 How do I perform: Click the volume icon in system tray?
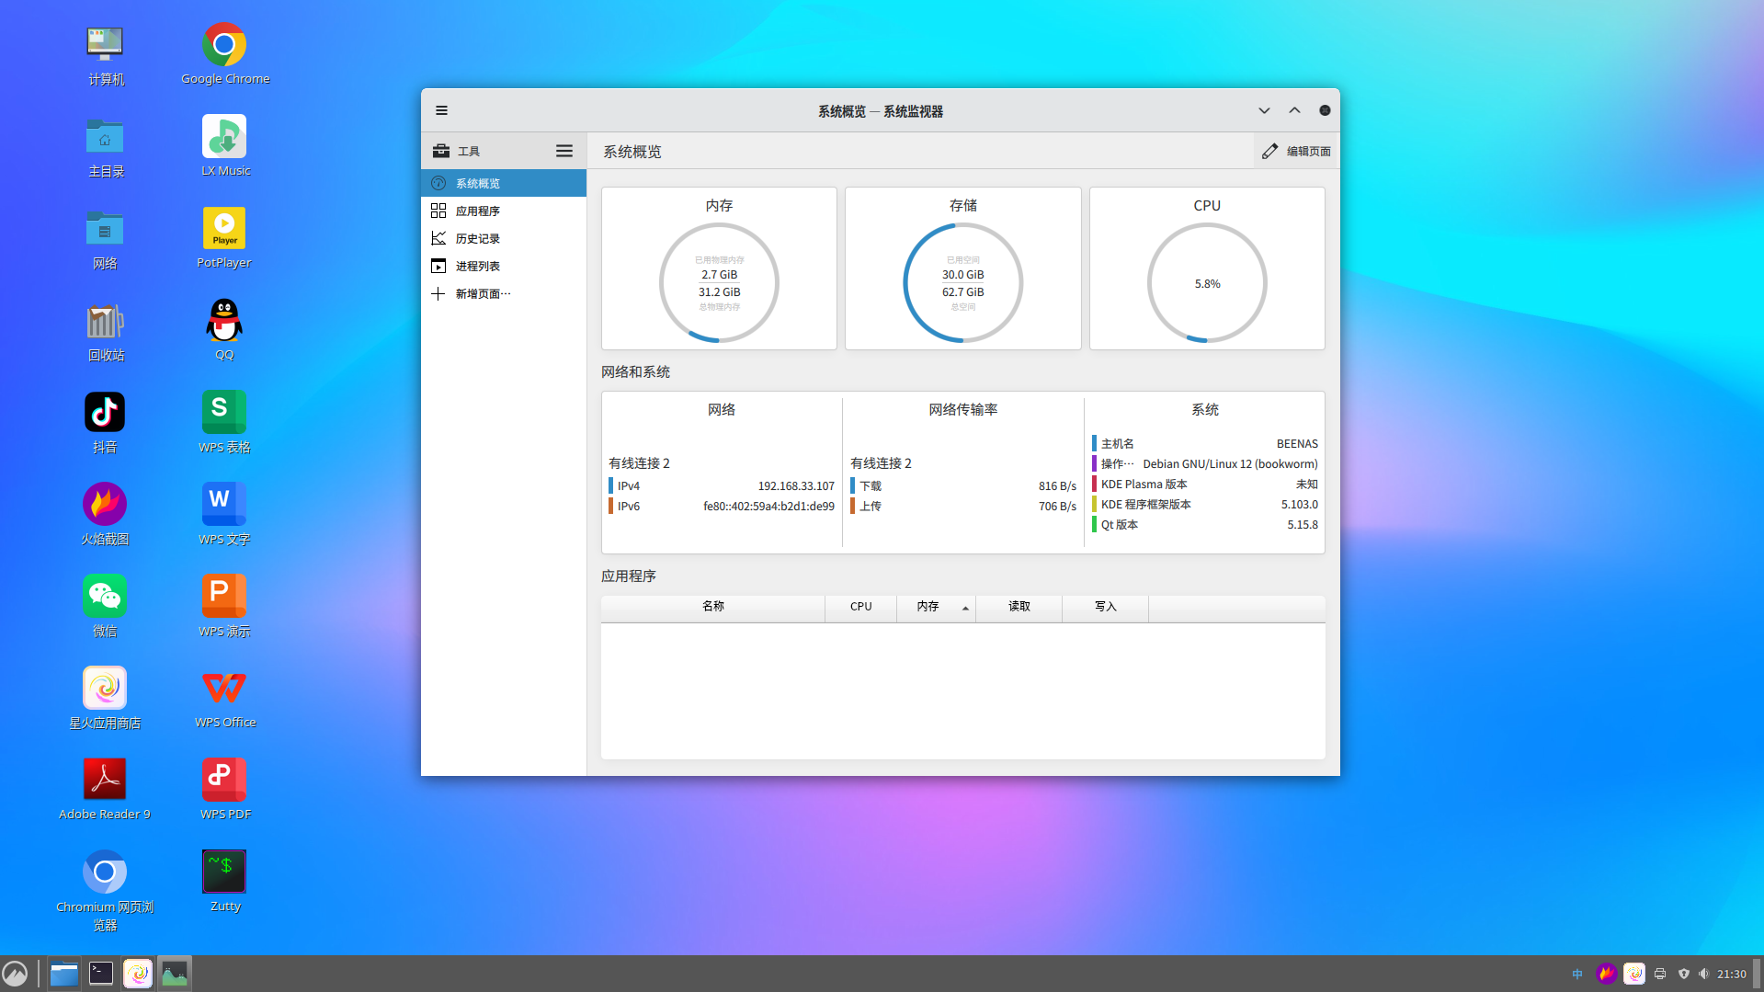coord(1704,974)
